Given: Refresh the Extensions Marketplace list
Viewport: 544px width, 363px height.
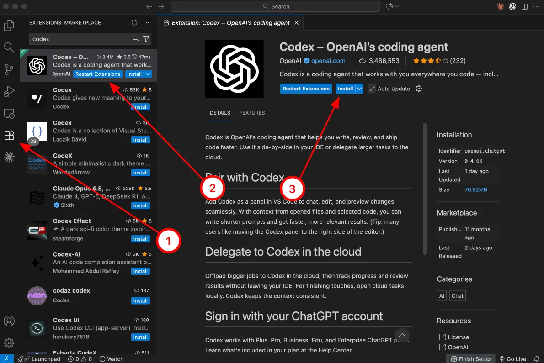Looking at the screenshot, I should click(x=134, y=22).
